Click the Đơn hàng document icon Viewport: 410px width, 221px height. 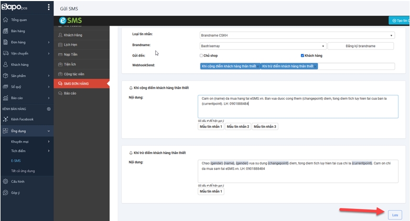point(5,42)
